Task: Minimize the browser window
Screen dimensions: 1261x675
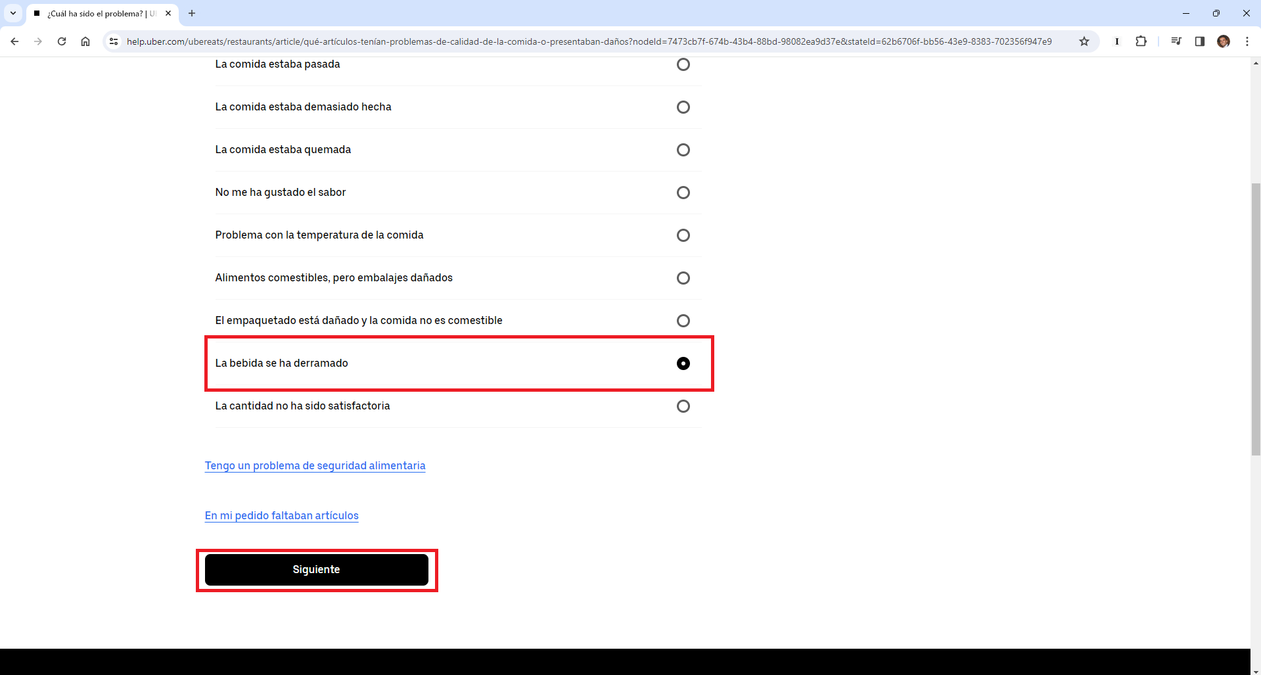Action: point(1186,13)
